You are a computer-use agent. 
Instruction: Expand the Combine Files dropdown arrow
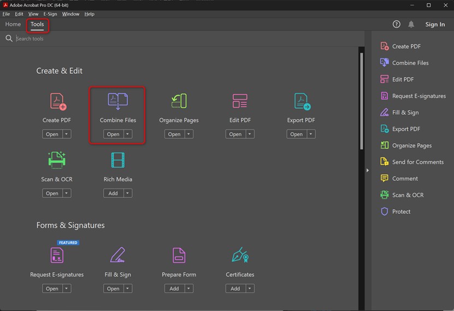coord(128,134)
